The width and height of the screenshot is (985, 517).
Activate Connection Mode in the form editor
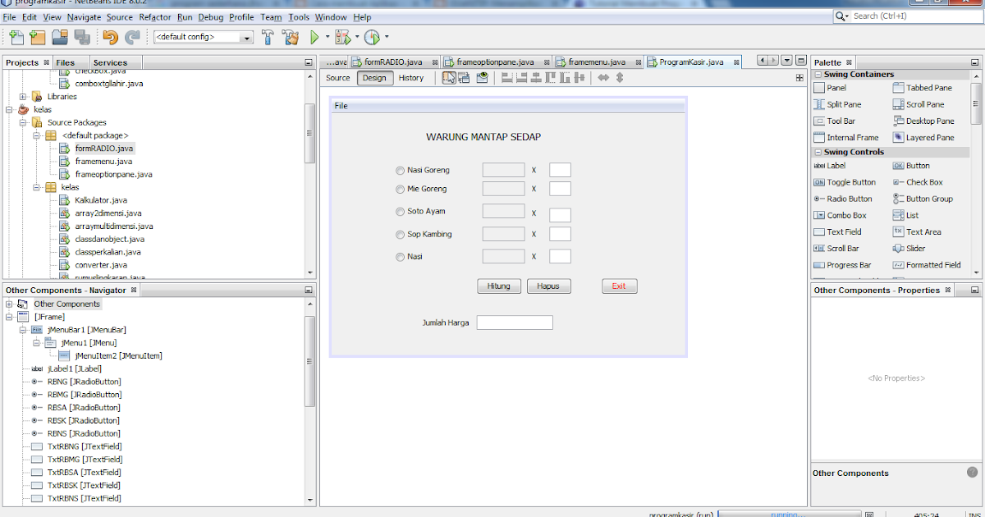462,78
